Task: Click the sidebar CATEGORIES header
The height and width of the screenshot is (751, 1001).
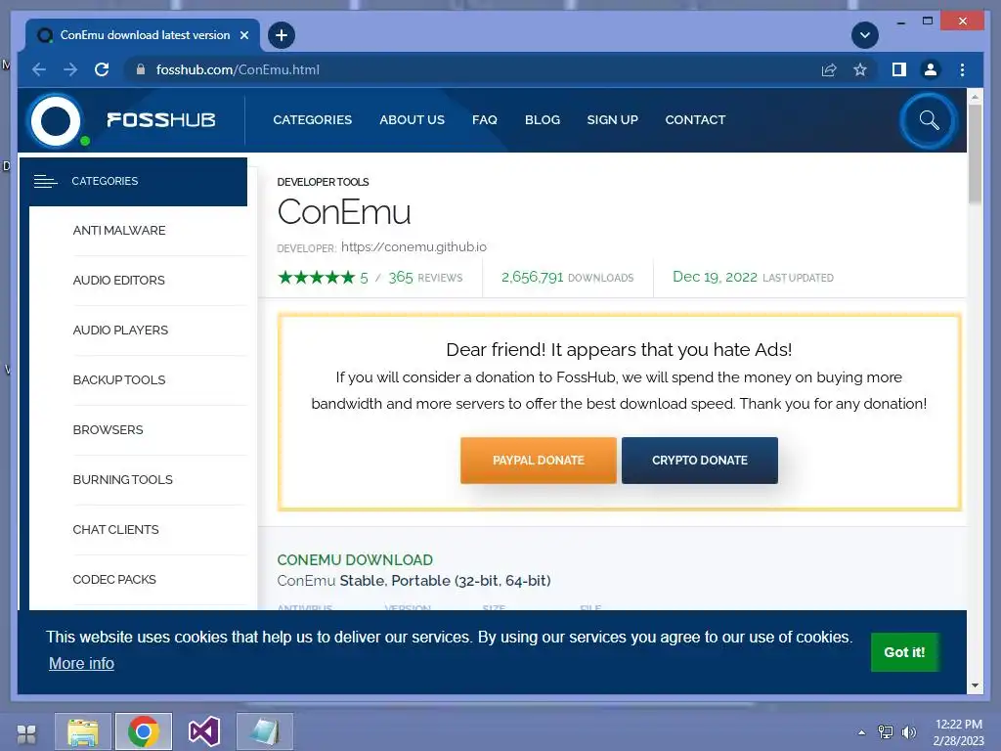Action: coord(133,181)
